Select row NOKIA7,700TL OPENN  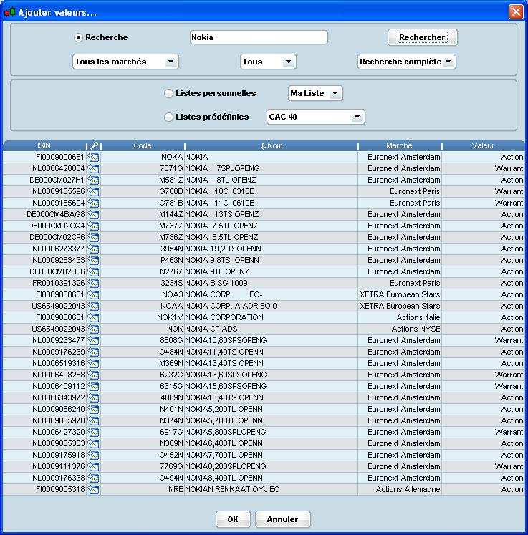point(264,456)
